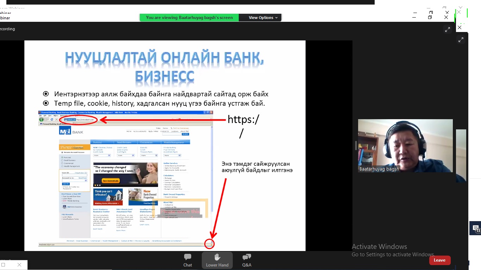Screen dimensions: 481x270
Task: Close the small window at bottom-left corner
Action: [19, 265]
